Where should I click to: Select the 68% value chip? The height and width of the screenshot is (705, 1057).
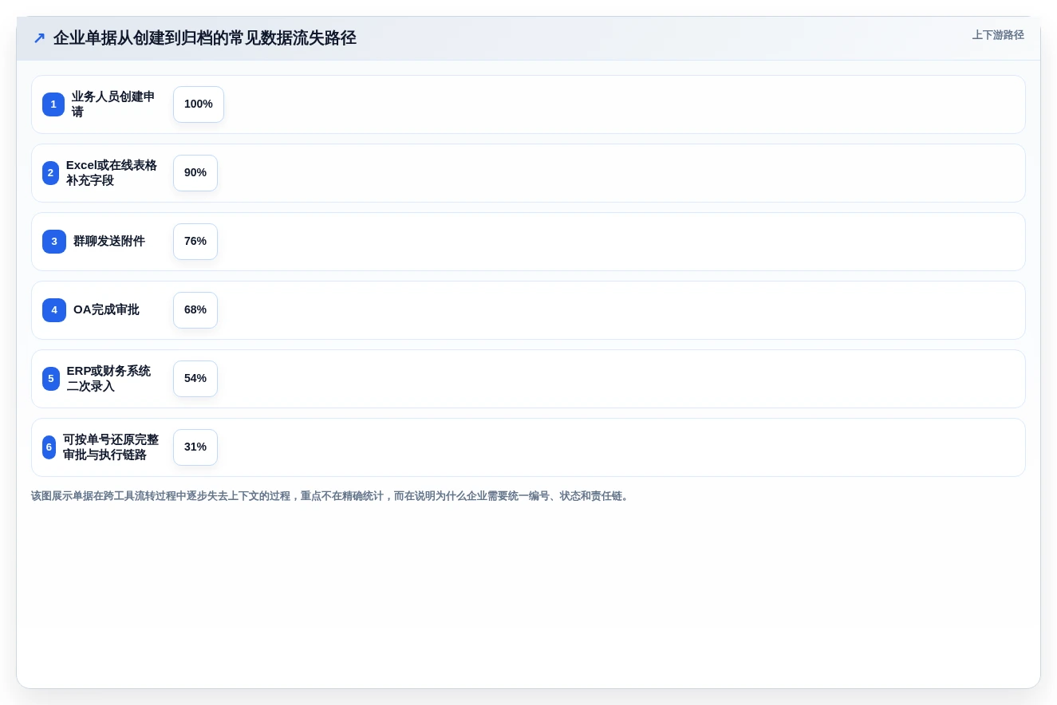(195, 310)
